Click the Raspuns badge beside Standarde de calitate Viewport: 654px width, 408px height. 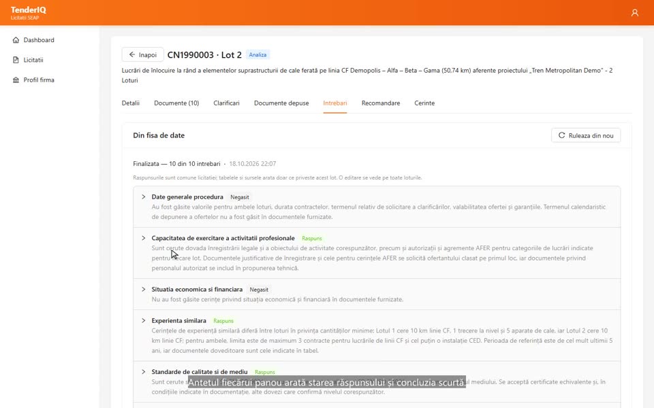coord(265,372)
